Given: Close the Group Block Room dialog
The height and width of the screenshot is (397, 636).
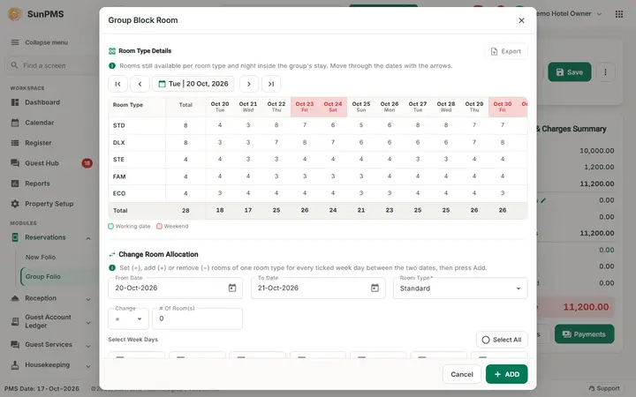Looking at the screenshot, I should pyautogui.click(x=521, y=20).
